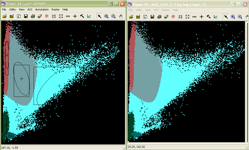Maximize Viewer #6 window
This screenshot has height=150, width=249.
116,4
